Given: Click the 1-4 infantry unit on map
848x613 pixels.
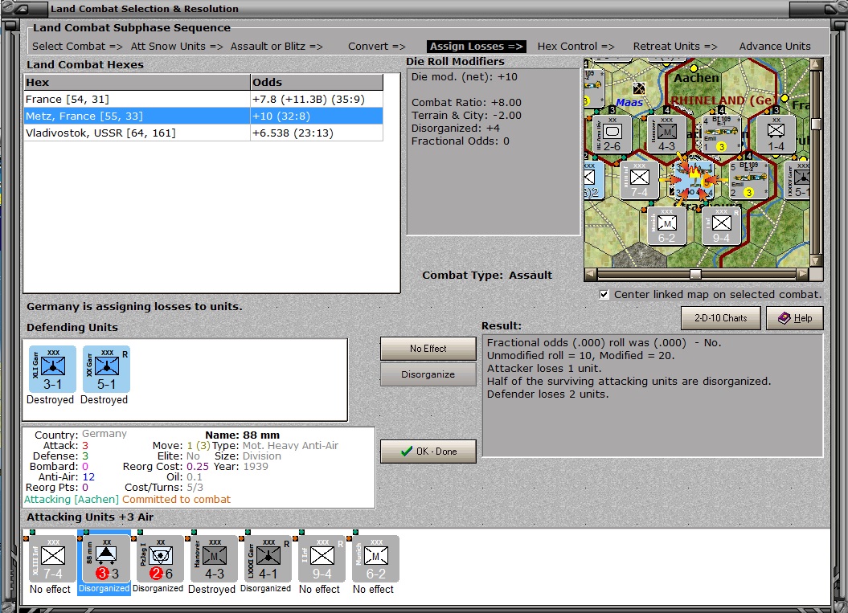Looking at the screenshot, I should pos(776,135).
